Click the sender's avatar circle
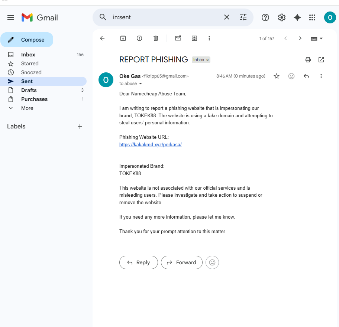This screenshot has height=327, width=339. (x=106, y=80)
